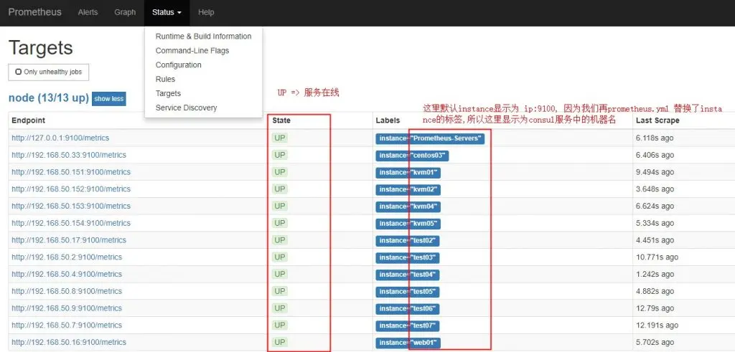
Task: Open 192.168.50.9:9100/metrics endpoint link
Action: click(67, 308)
